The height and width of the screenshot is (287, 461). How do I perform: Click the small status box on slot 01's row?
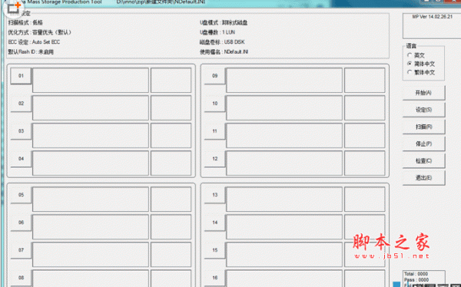171,81
